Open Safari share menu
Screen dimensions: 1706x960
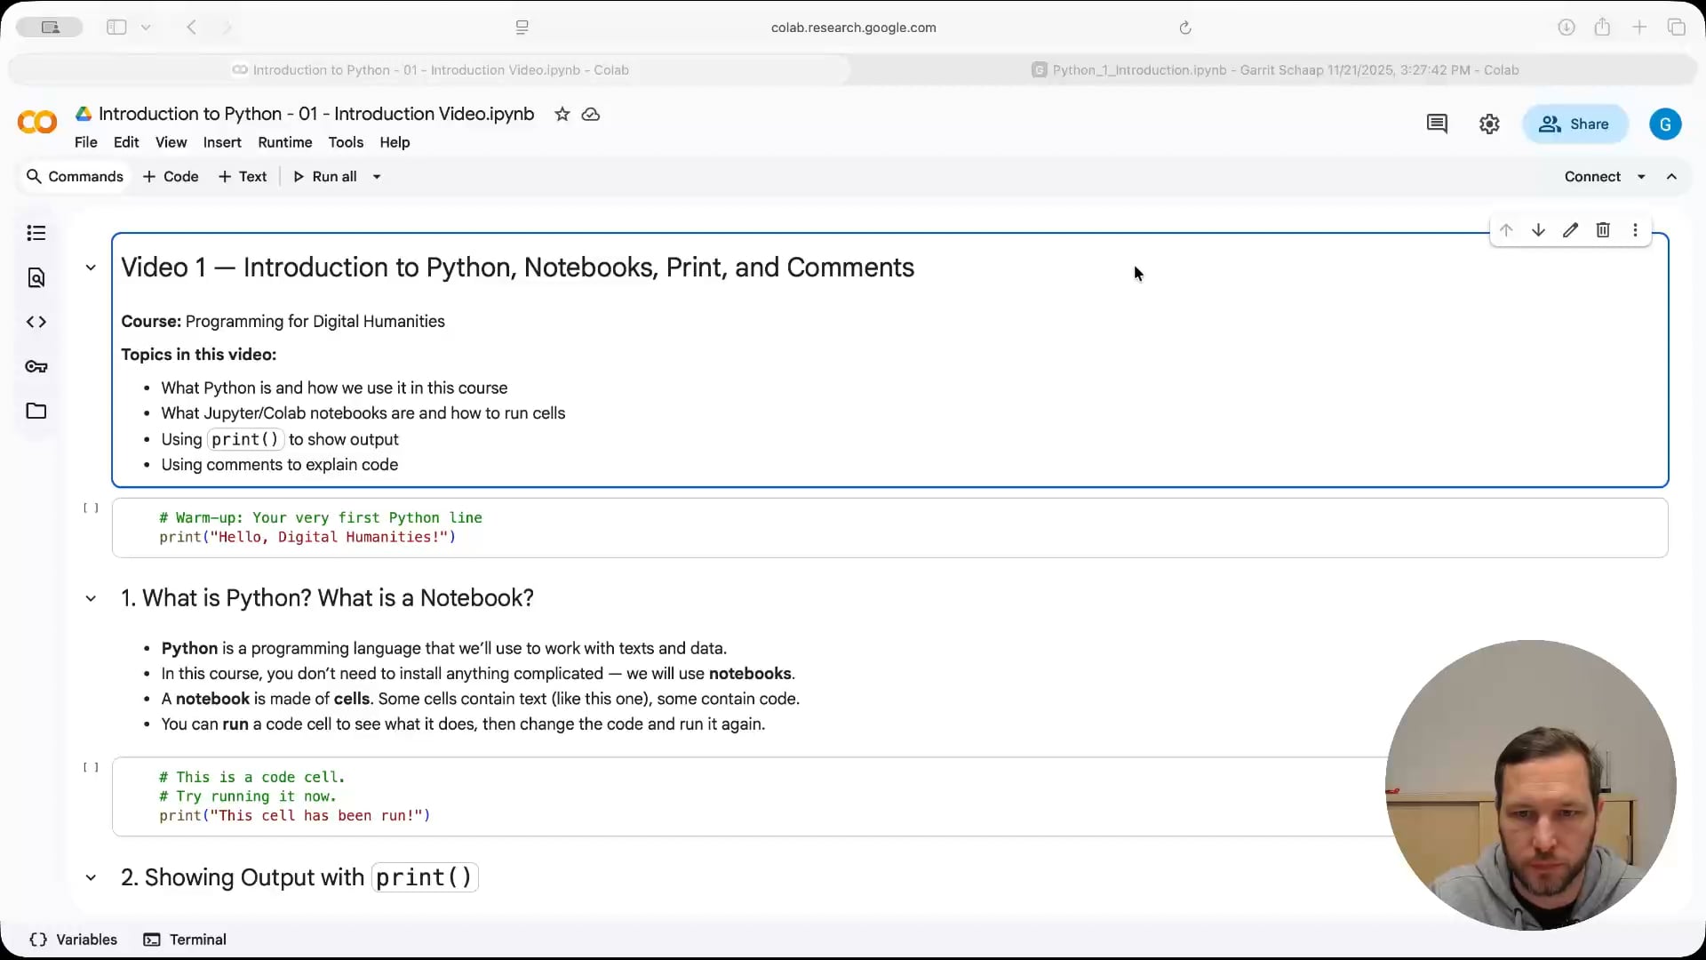pyautogui.click(x=1602, y=27)
